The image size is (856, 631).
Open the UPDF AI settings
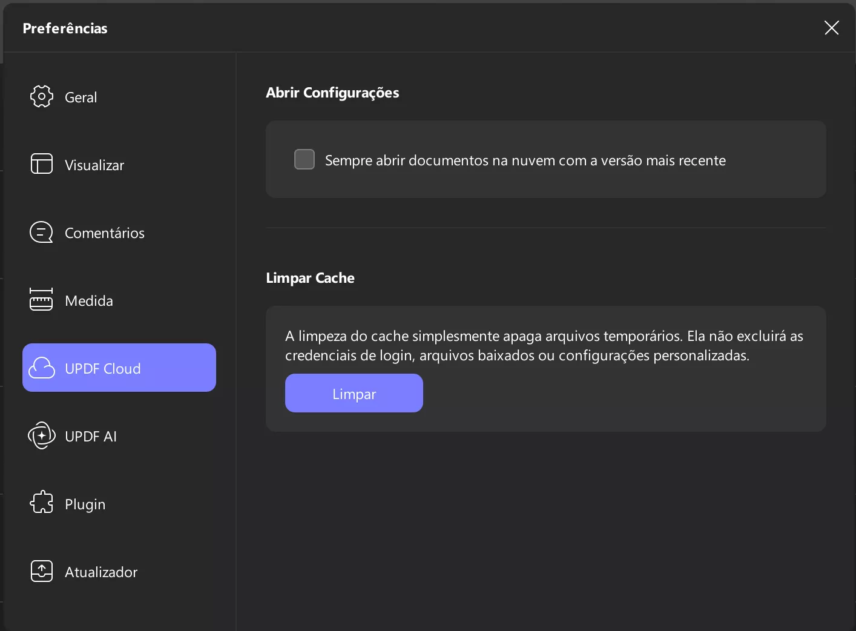pyautogui.click(x=119, y=435)
